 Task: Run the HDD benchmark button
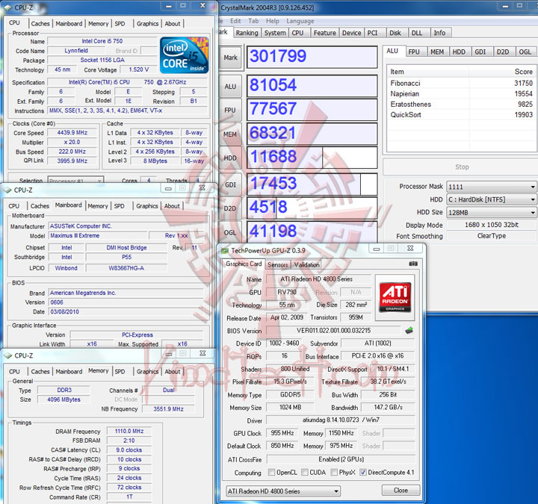click(230, 158)
